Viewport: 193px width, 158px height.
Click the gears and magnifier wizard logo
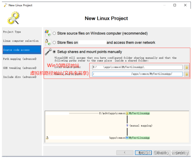point(13,18)
